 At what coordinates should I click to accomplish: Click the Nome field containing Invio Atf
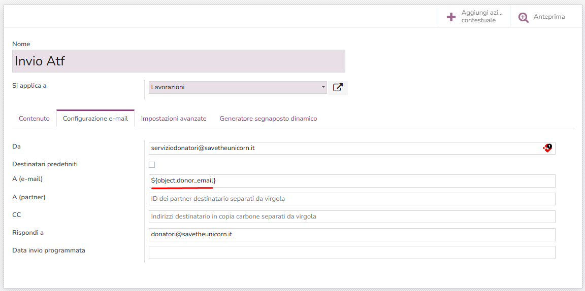[x=178, y=61]
